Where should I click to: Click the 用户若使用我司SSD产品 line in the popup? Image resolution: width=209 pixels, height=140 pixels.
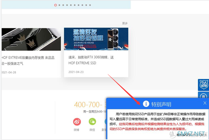(160, 114)
